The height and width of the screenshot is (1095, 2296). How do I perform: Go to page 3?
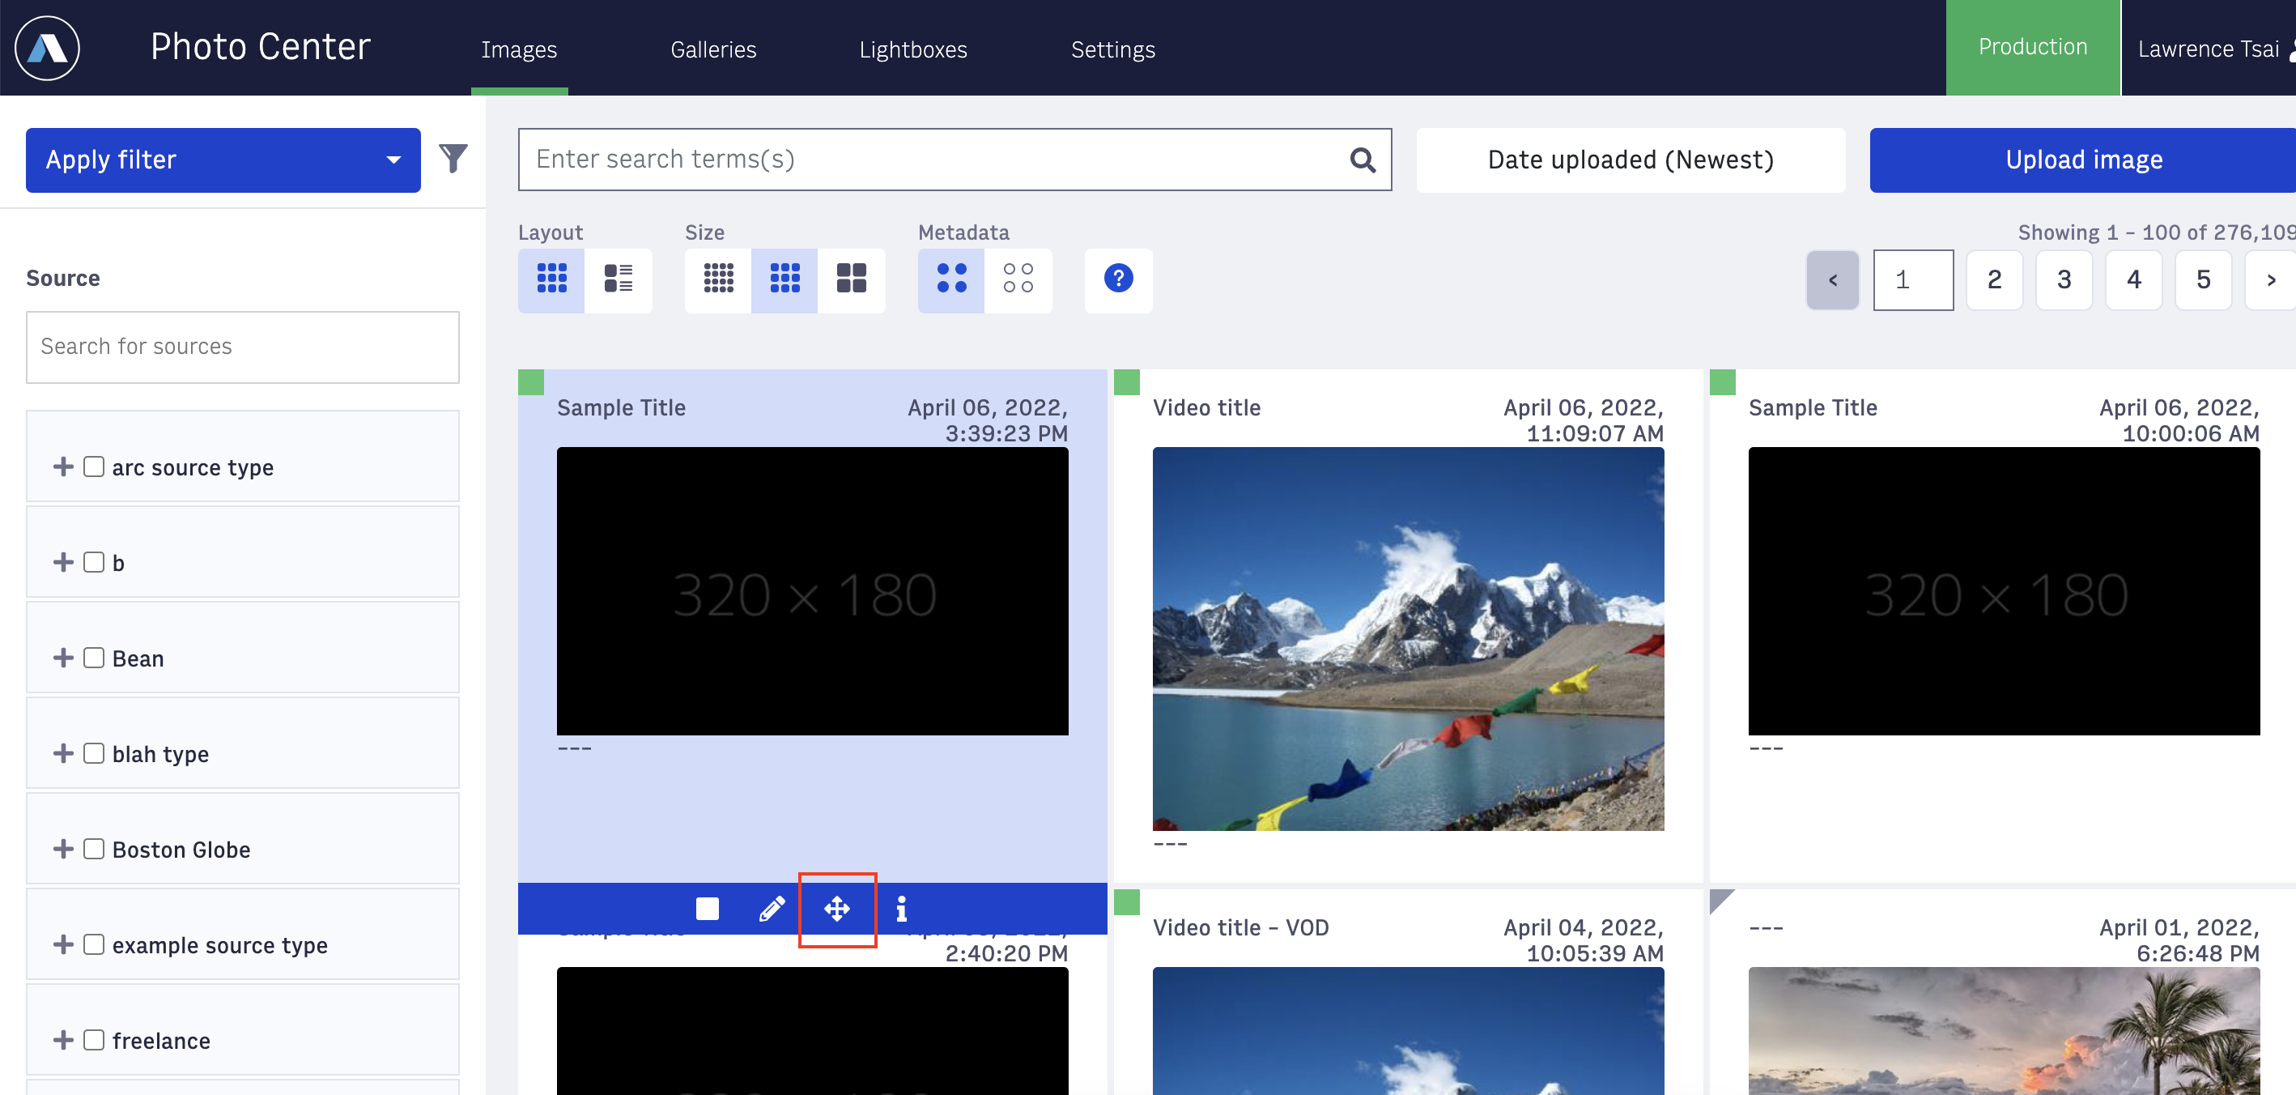point(2064,280)
